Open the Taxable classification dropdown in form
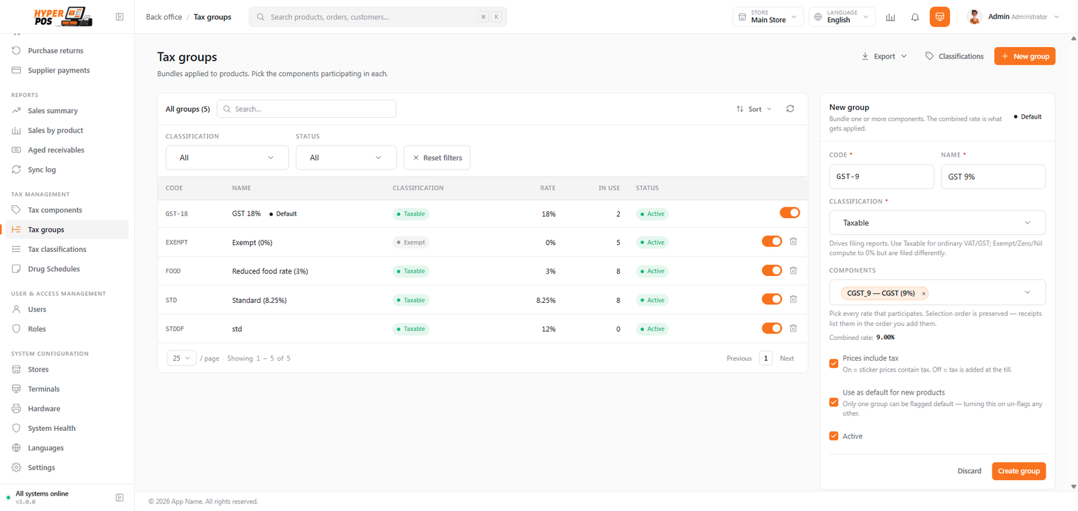This screenshot has width=1078, height=511. pos(937,223)
